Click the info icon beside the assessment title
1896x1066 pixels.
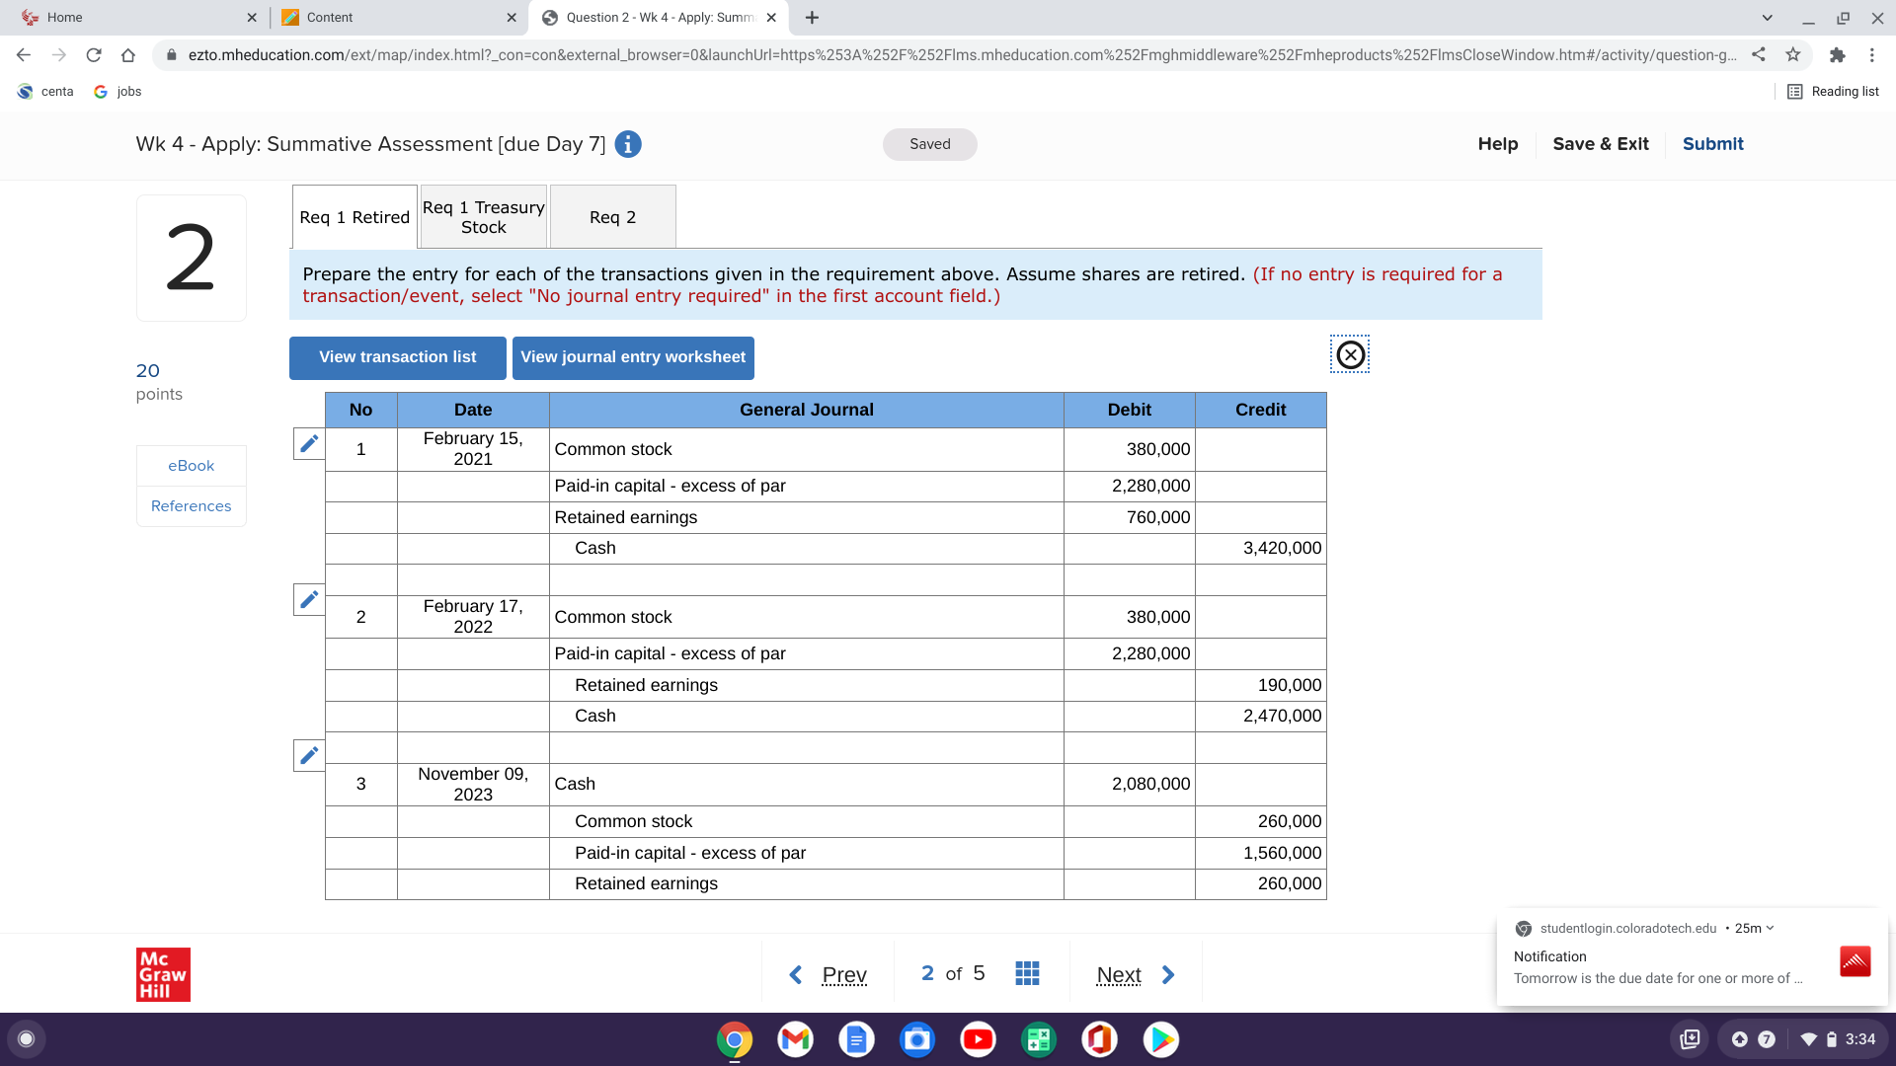[x=628, y=144]
